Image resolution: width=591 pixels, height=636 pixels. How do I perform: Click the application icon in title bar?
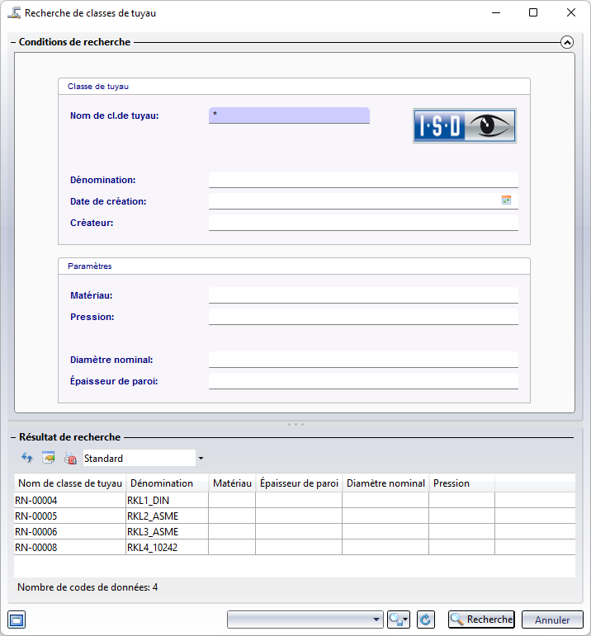coord(14,12)
